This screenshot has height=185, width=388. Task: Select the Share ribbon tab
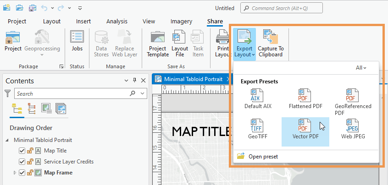tap(215, 22)
